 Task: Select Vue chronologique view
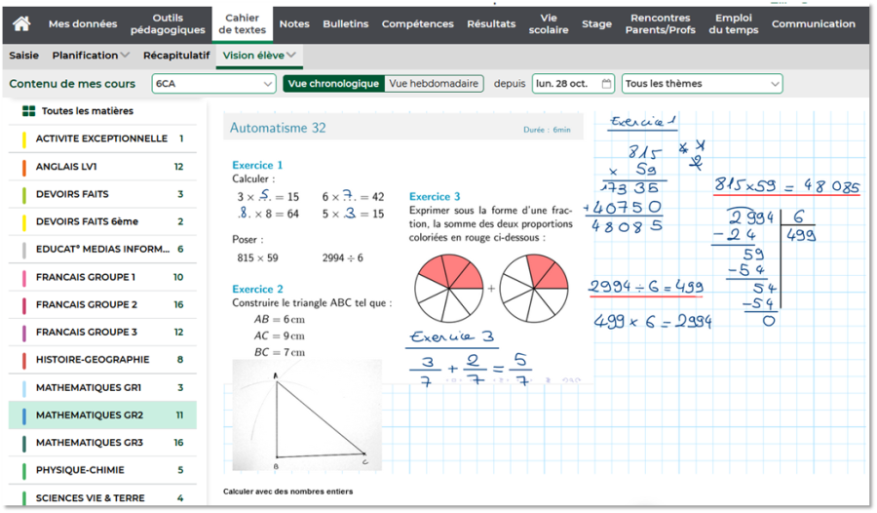tap(334, 84)
